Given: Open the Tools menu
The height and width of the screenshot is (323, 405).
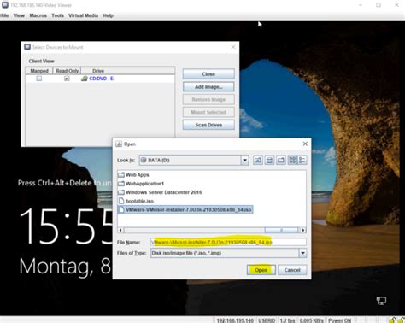Looking at the screenshot, I should click(x=57, y=15).
